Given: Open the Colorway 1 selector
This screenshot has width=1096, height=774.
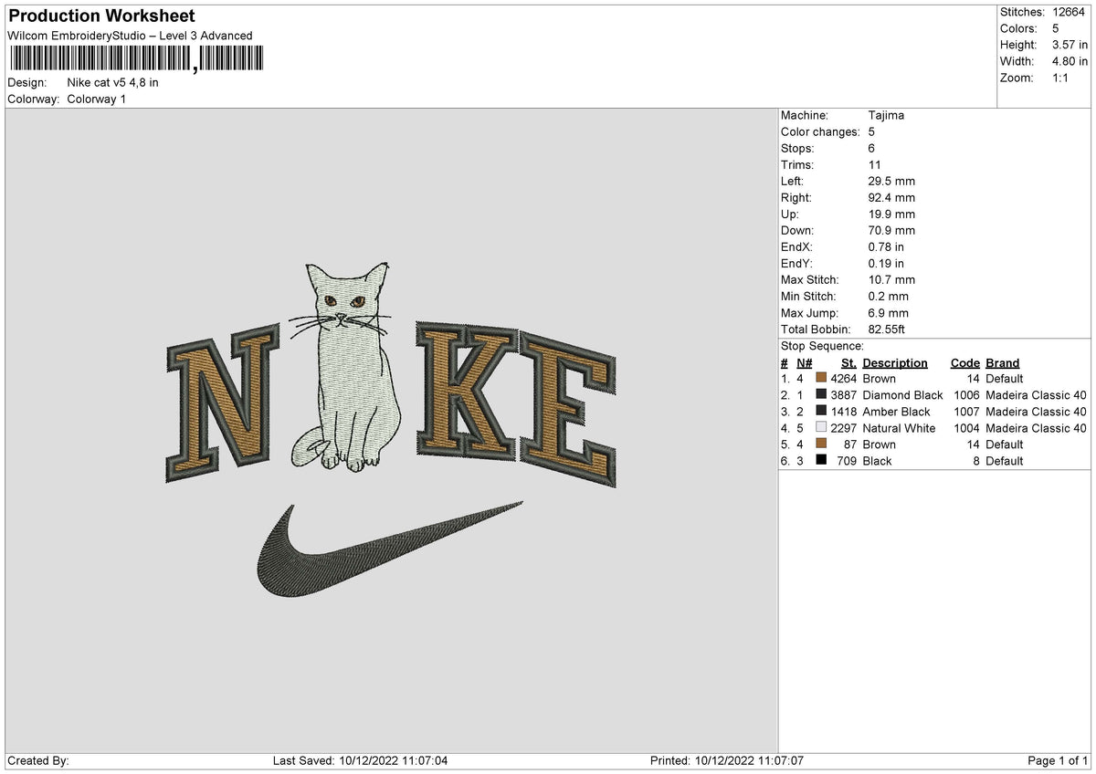Looking at the screenshot, I should [97, 99].
